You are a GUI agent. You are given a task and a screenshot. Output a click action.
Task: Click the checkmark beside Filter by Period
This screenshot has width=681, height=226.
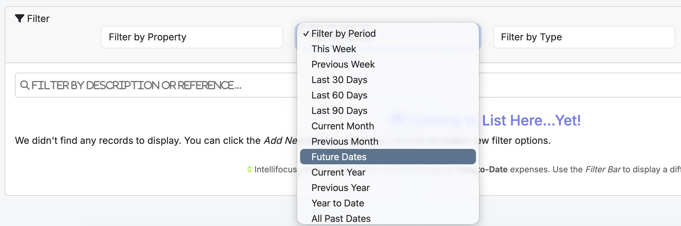point(305,34)
